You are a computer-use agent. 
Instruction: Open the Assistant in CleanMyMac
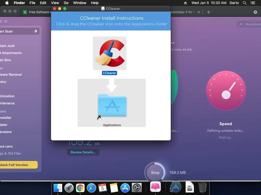pyautogui.click(x=249, y=24)
